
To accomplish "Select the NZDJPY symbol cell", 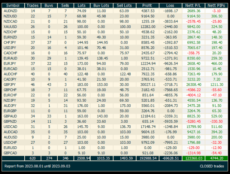I will point(13,101).
